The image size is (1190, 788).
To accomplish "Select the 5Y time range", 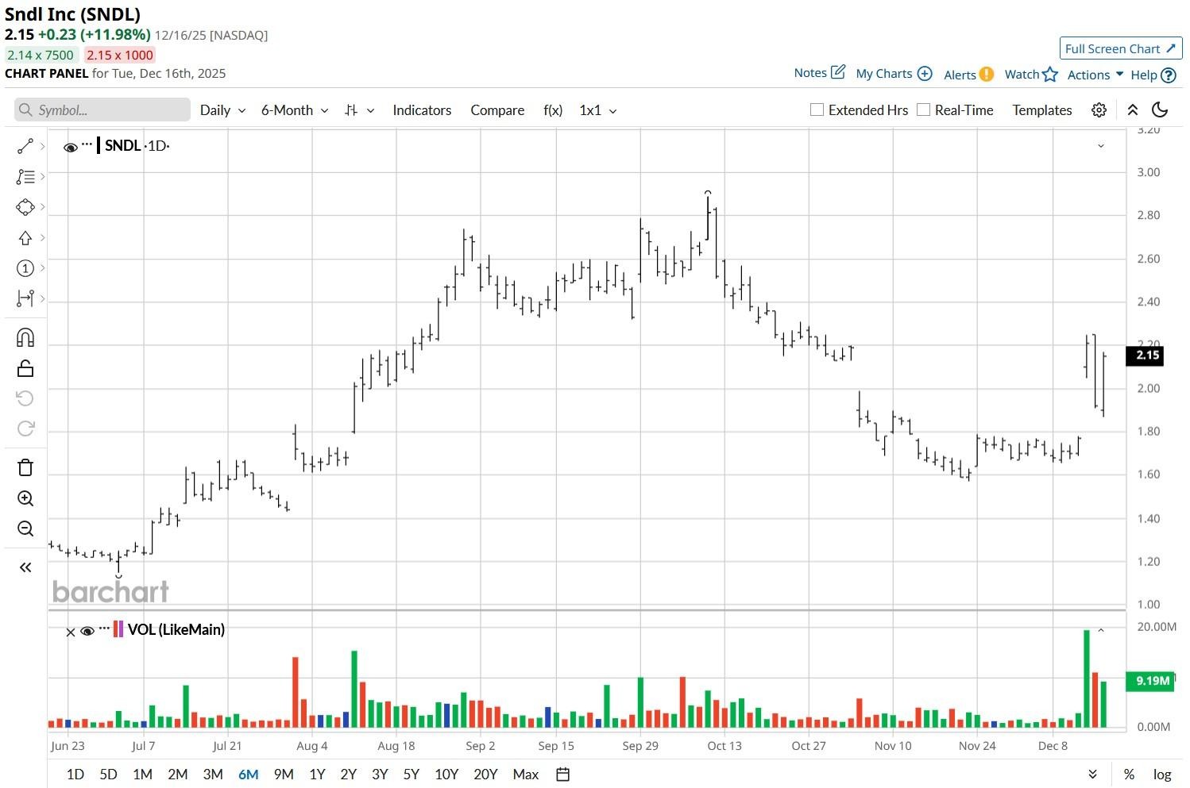I will [x=411, y=775].
